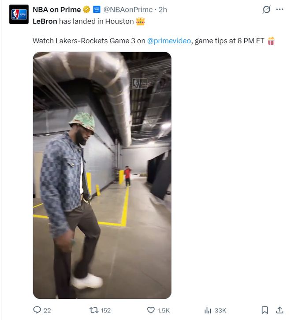The width and height of the screenshot is (291, 320).
Task: Open the @primevideo mention link
Action: [169, 41]
